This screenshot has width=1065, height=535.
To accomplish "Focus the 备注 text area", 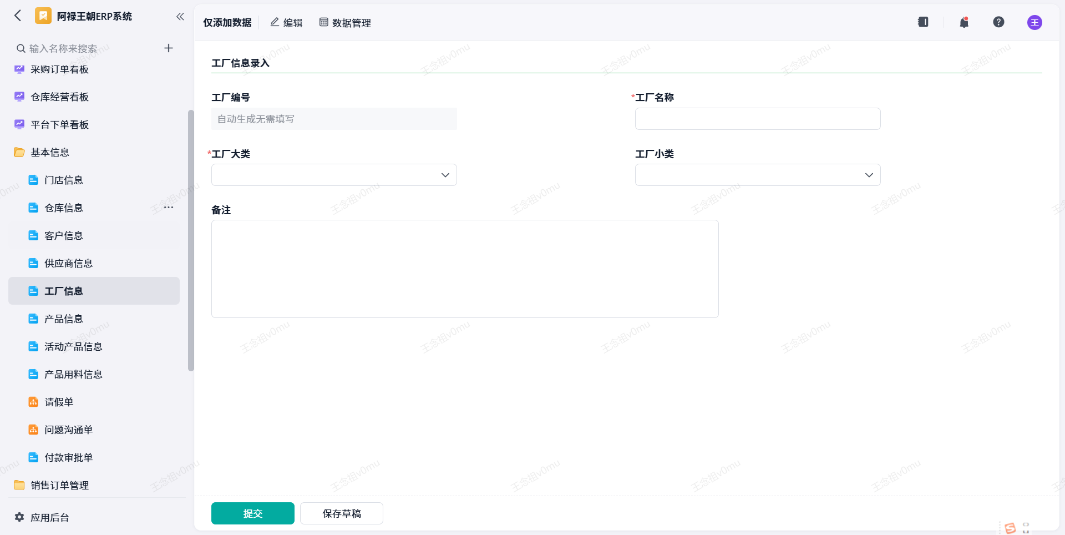I will tap(465, 269).
